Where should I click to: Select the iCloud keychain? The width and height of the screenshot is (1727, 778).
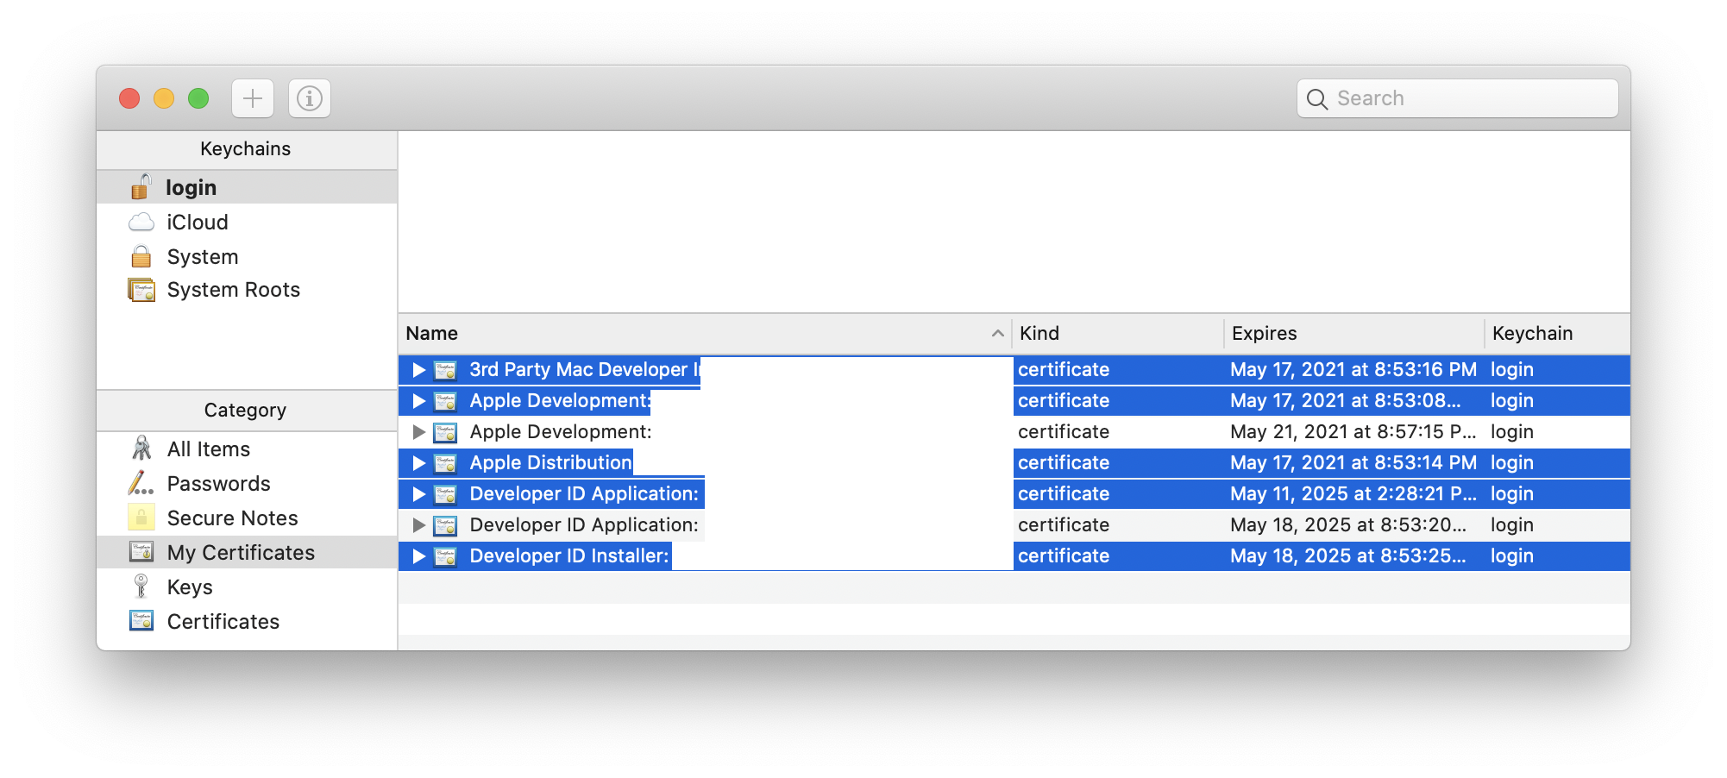point(247,222)
